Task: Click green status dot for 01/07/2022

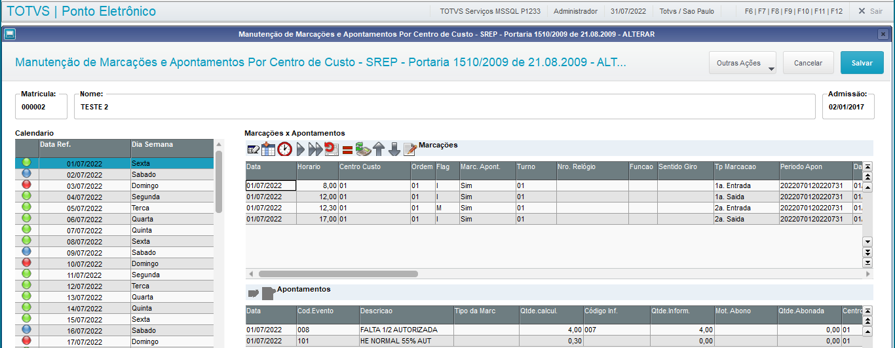Action: click(x=27, y=163)
